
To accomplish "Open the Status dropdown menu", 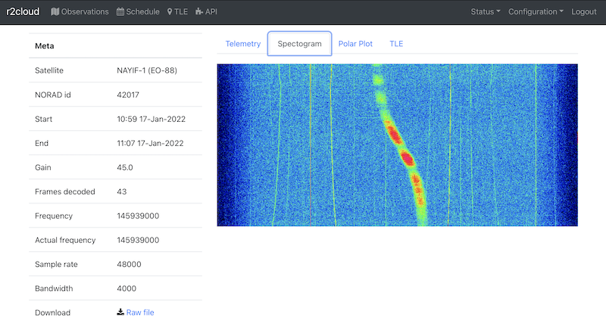I will pyautogui.click(x=485, y=12).
